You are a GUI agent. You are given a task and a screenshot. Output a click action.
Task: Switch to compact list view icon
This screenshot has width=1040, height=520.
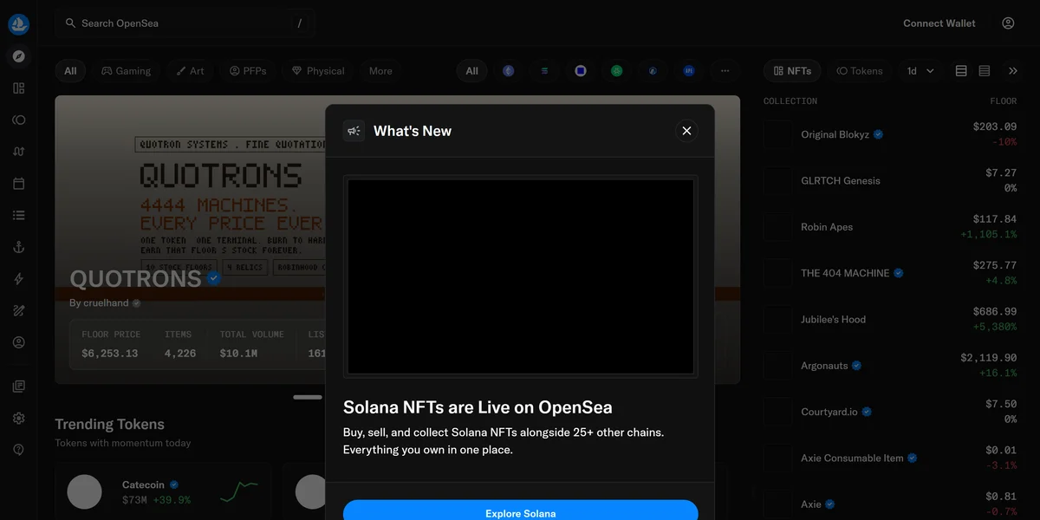(x=985, y=71)
